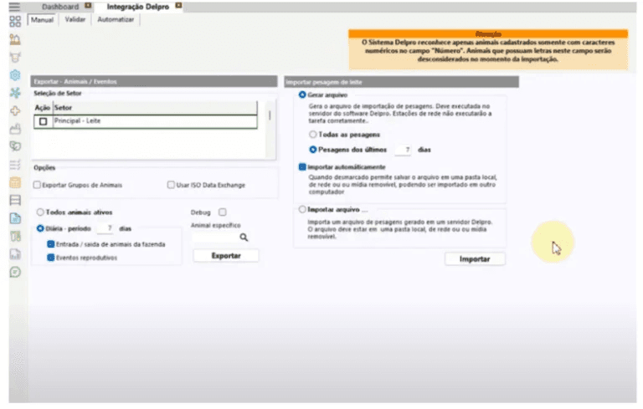643x409 pixels.
Task: Toggle Entrada / saída de animais da fazenda
Action: tap(50, 245)
